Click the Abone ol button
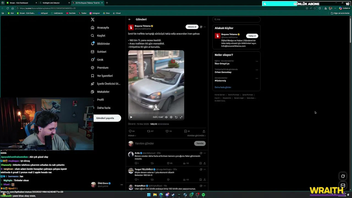This screenshot has height=198, width=352. [x=192, y=27]
